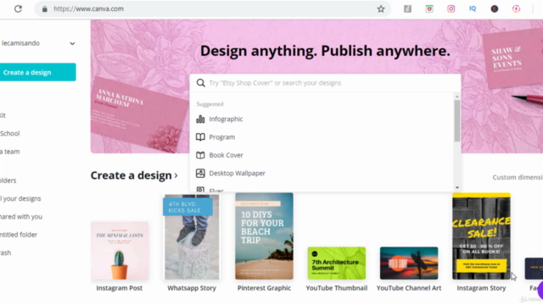The height and width of the screenshot is (305, 543).
Task: Click the teal Create a design button
Action: tap(37, 72)
